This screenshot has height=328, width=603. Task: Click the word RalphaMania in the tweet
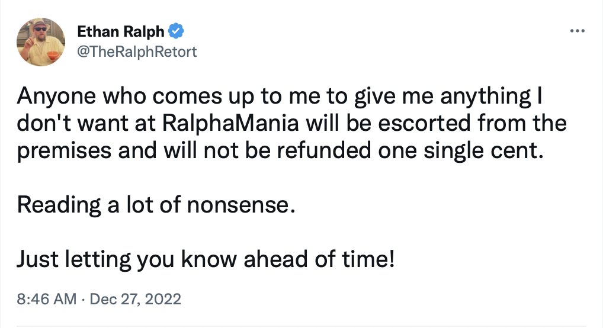pos(230,123)
